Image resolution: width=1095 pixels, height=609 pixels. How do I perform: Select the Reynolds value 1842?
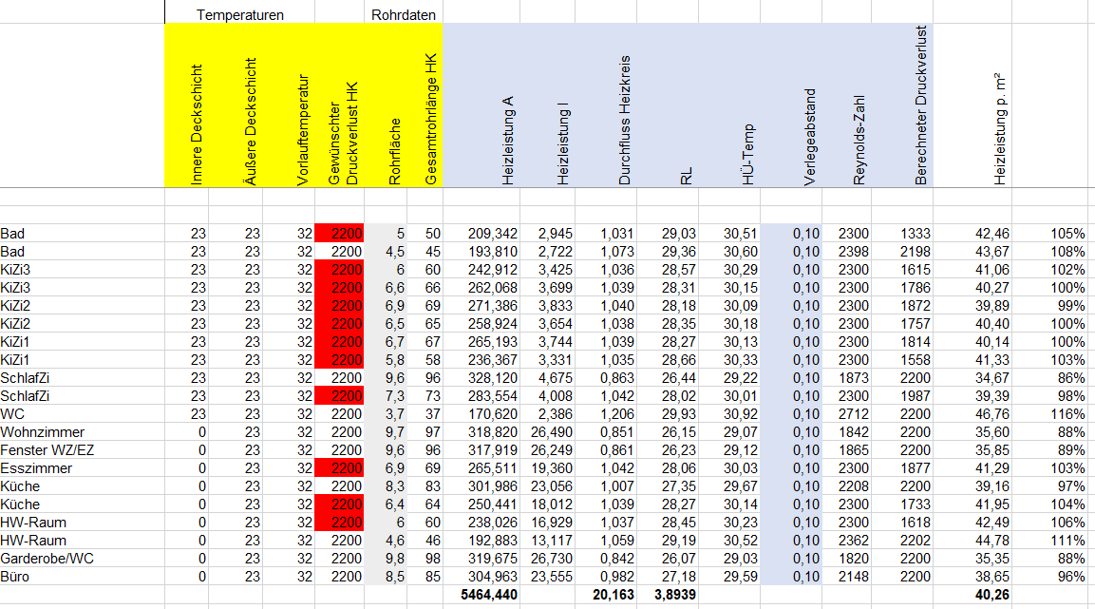point(854,432)
